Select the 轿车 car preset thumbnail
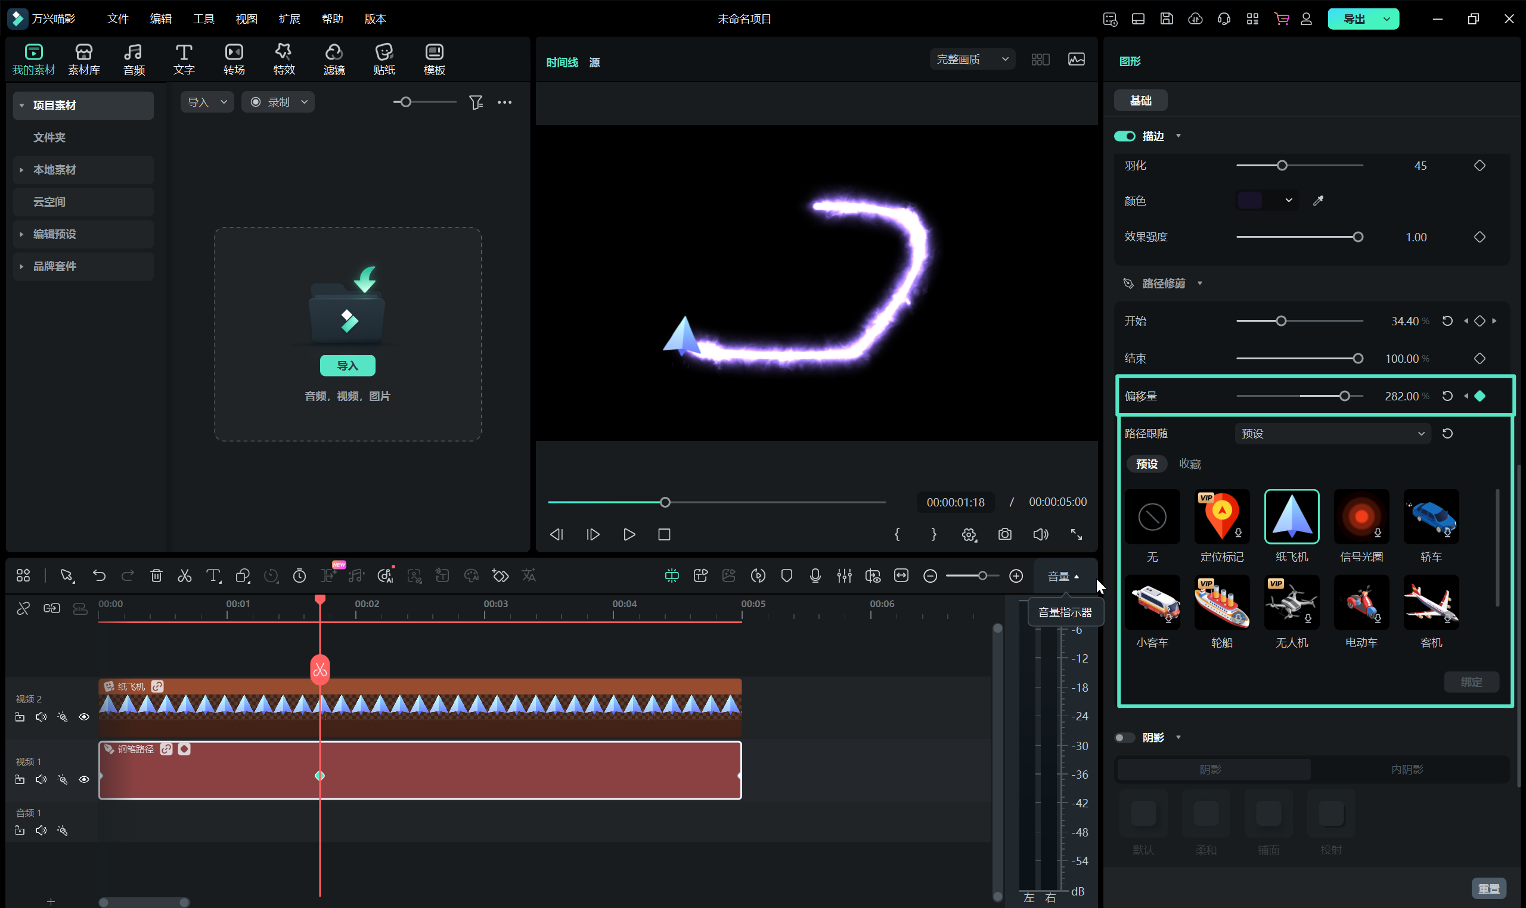This screenshot has width=1526, height=908. click(1431, 517)
